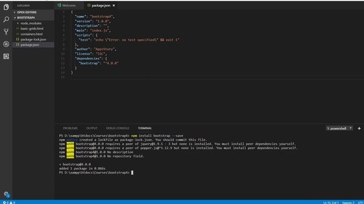Image resolution: width=364 pixels, height=204 pixels.
Task: Open the powershell terminal dropdown
Action: (x=339, y=129)
